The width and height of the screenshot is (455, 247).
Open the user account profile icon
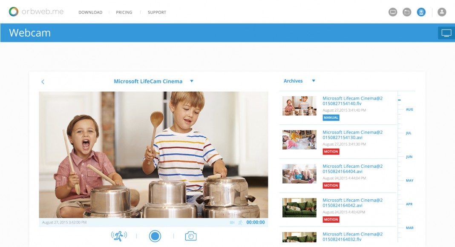442,12
